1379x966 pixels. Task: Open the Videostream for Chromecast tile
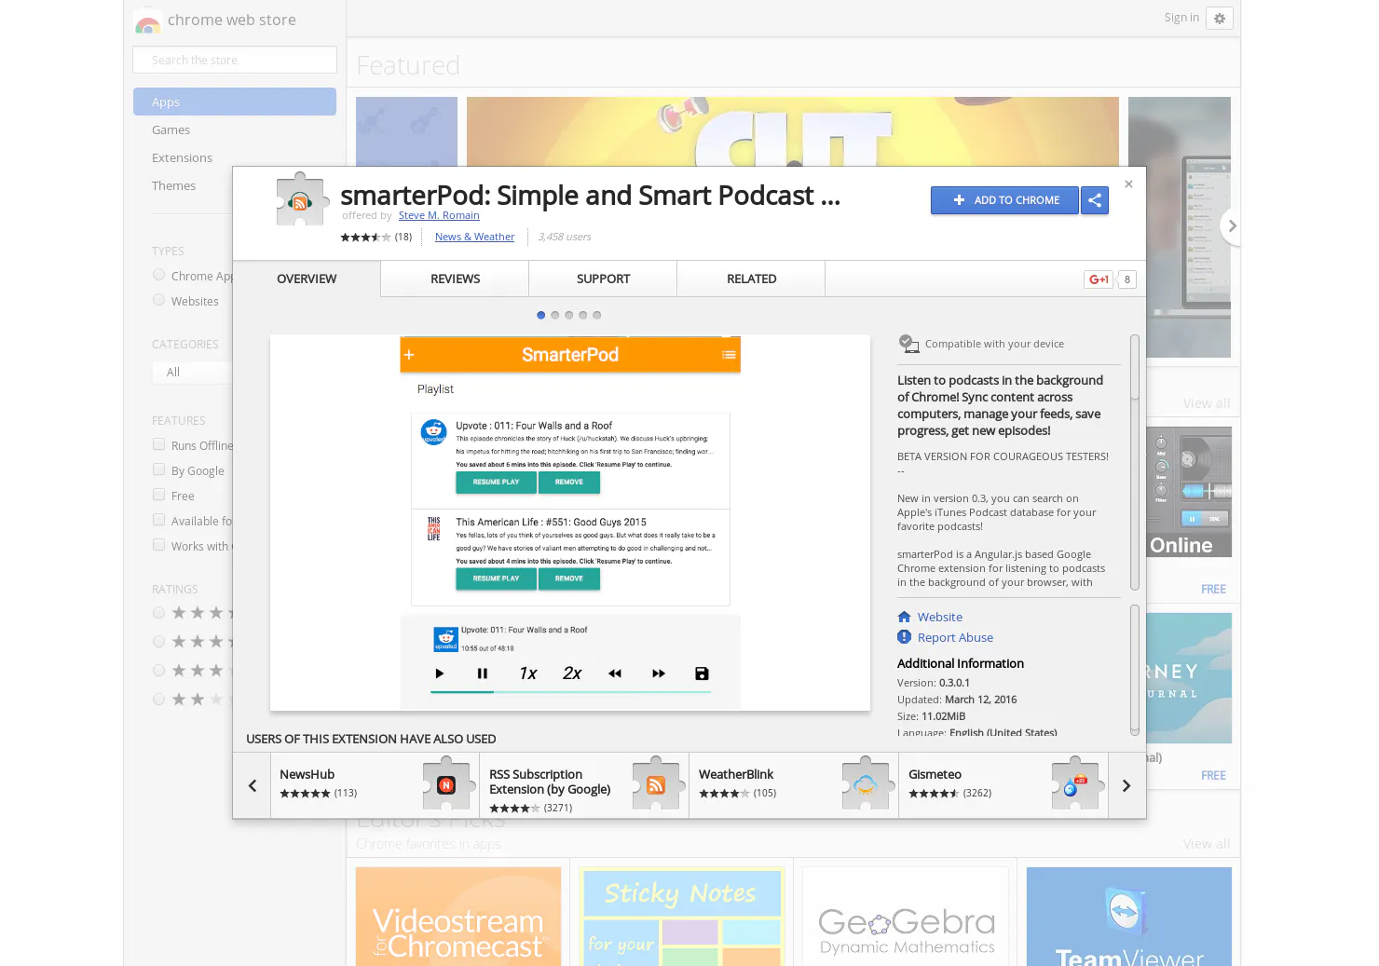point(458,917)
